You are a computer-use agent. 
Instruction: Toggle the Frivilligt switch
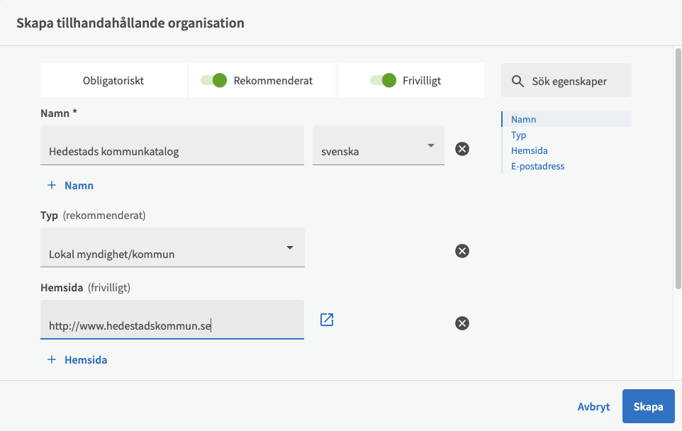(x=383, y=80)
